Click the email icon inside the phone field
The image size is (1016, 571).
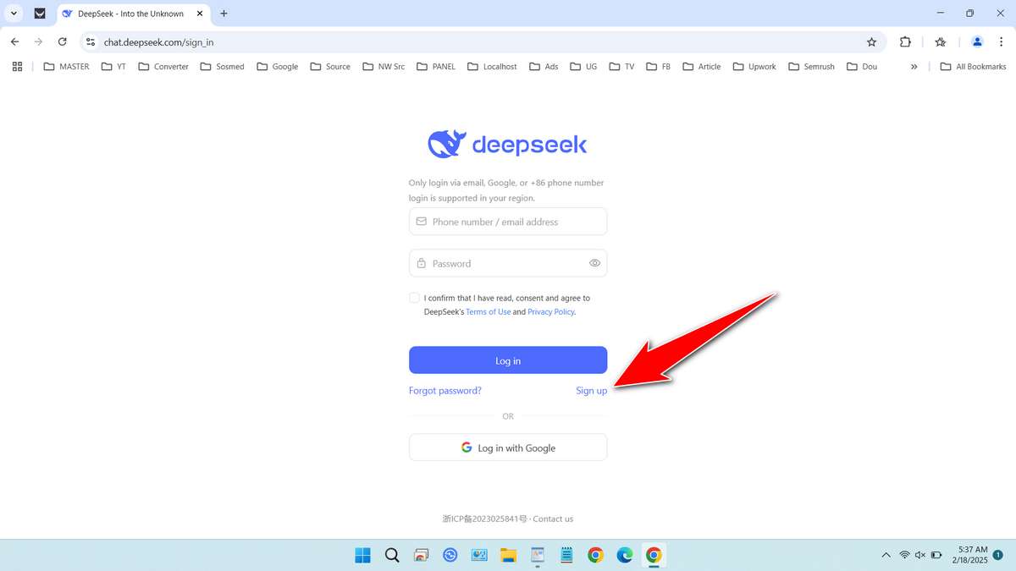pyautogui.click(x=421, y=221)
